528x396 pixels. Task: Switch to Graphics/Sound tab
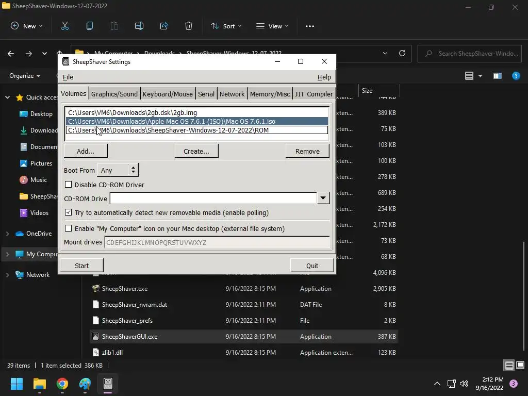[x=114, y=94]
